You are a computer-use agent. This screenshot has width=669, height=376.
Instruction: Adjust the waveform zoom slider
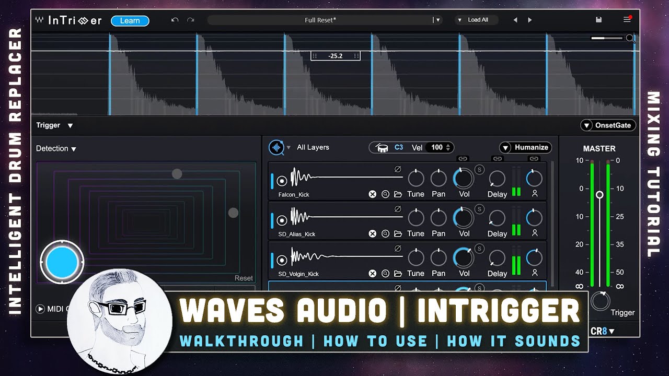click(606, 38)
